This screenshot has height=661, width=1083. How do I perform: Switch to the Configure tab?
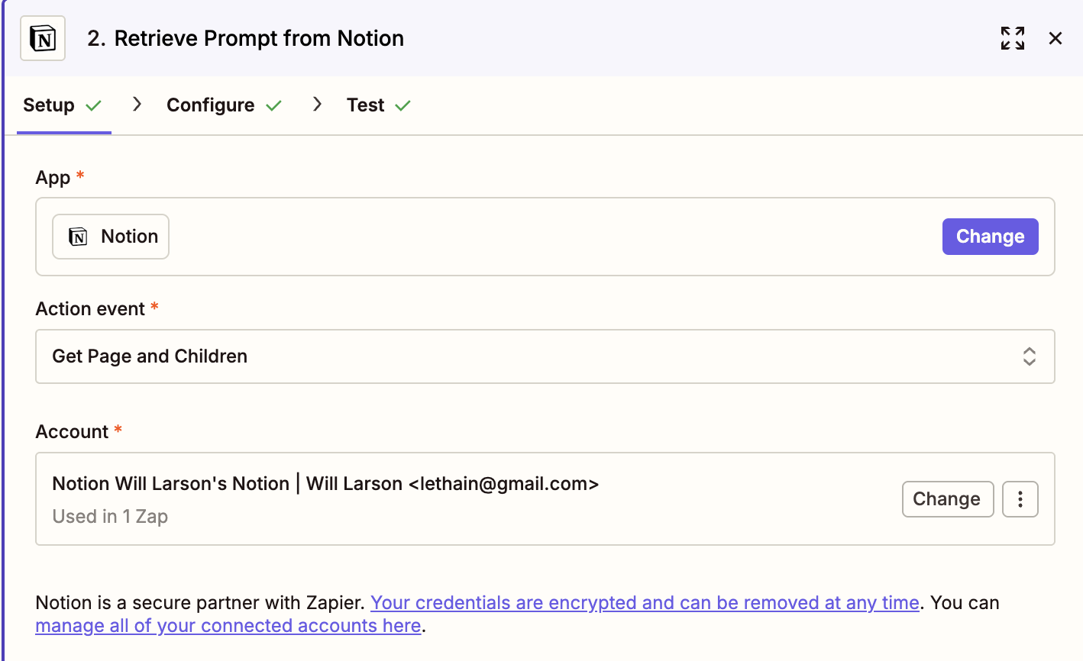point(211,105)
